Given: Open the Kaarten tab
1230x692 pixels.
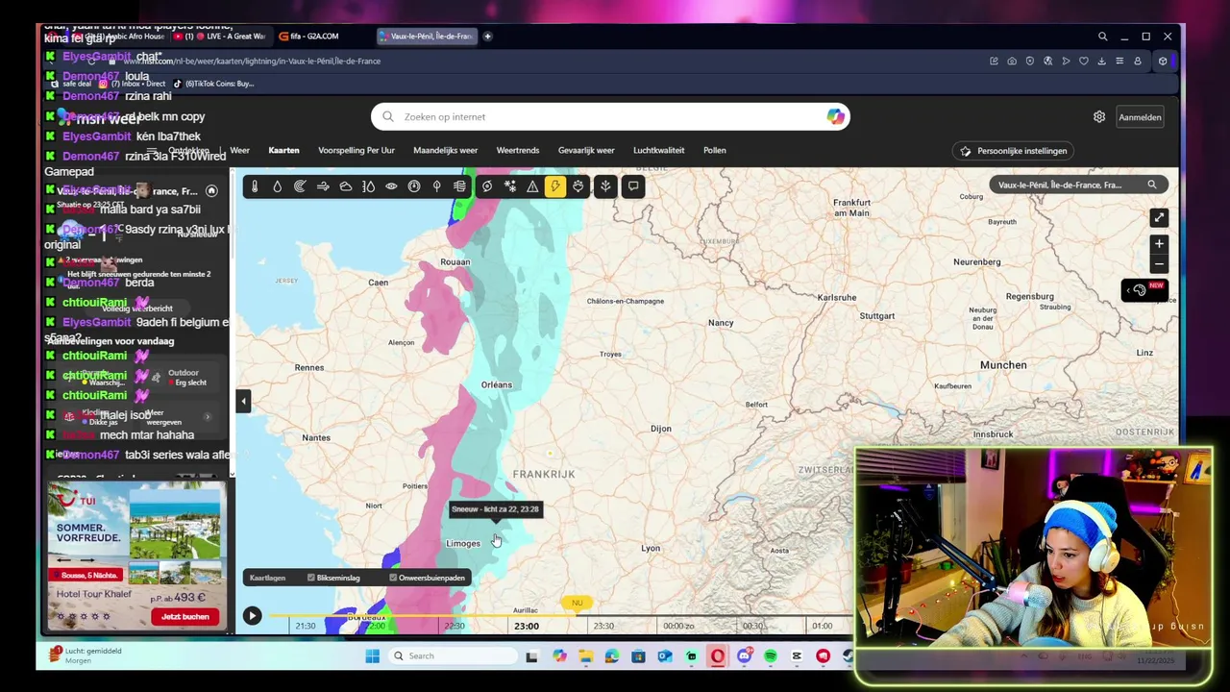Looking at the screenshot, I should [x=283, y=150].
